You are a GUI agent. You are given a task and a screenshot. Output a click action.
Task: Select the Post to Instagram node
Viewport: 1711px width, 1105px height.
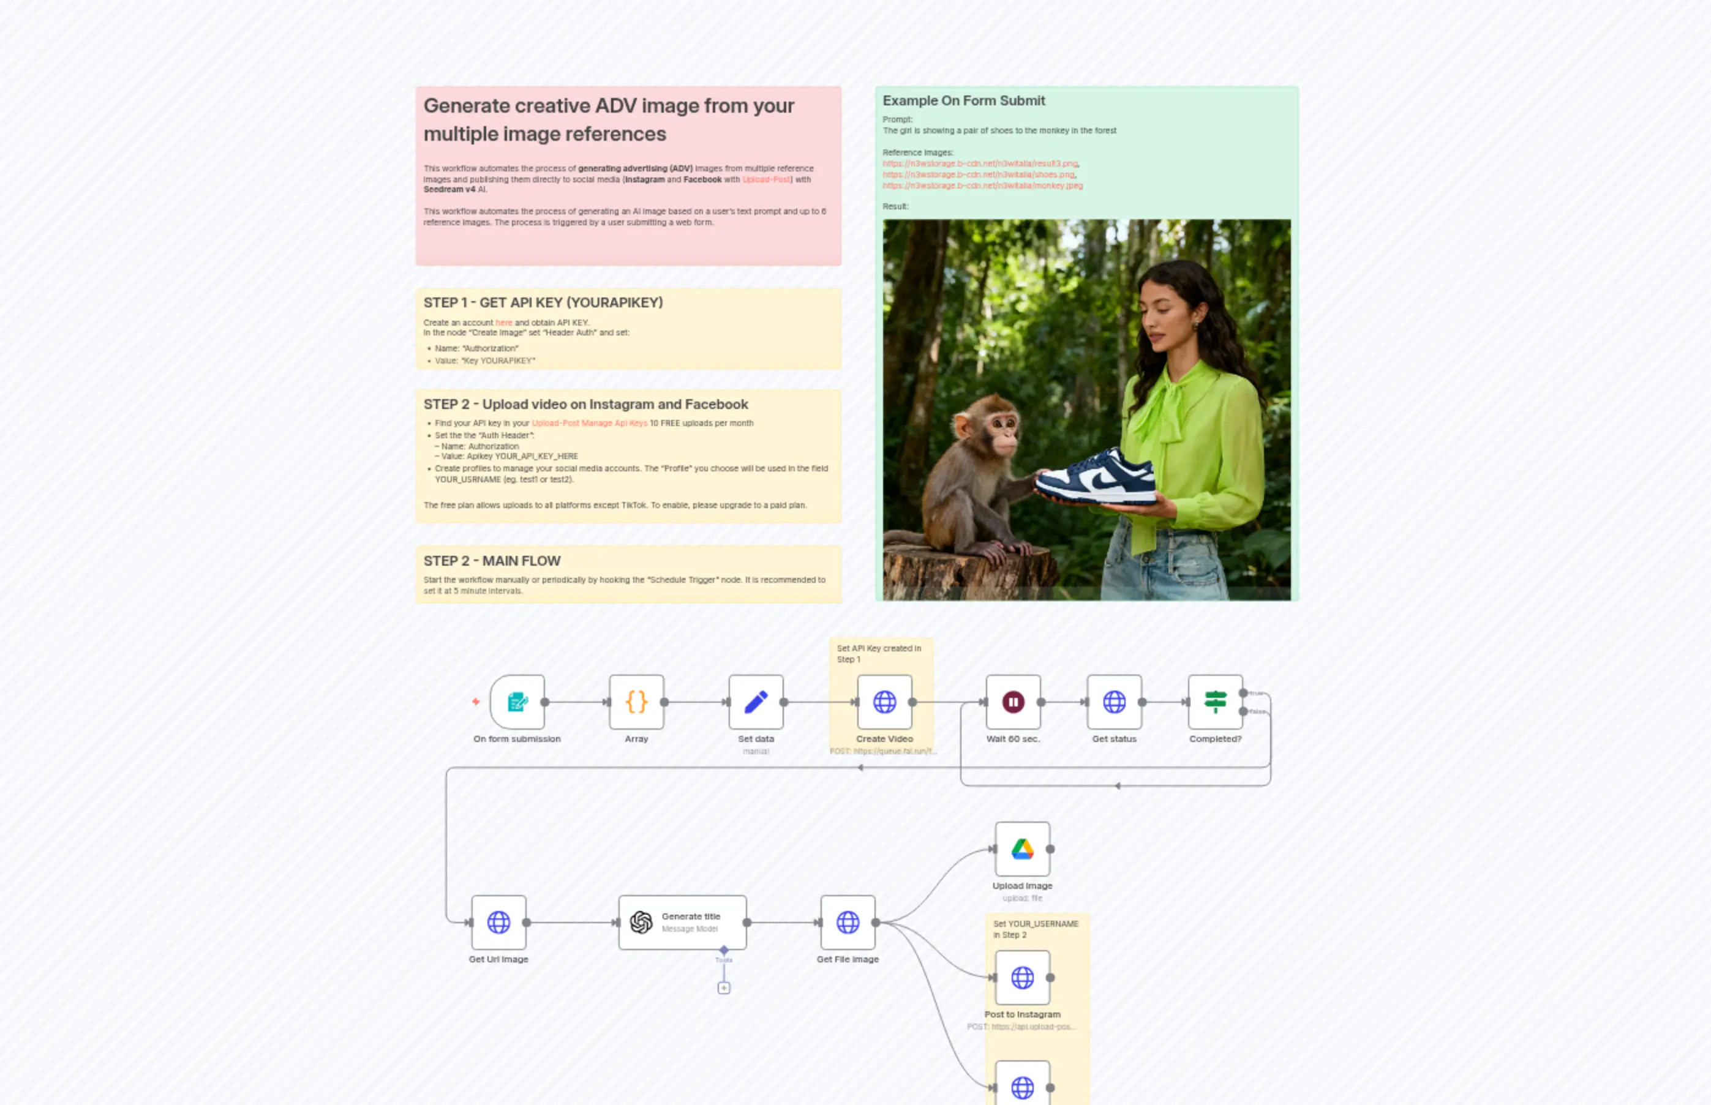1021,977
